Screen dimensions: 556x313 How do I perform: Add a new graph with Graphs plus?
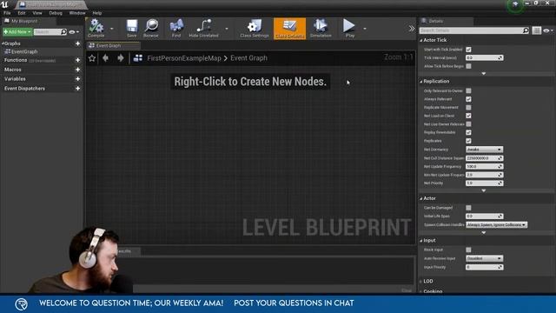(77, 43)
